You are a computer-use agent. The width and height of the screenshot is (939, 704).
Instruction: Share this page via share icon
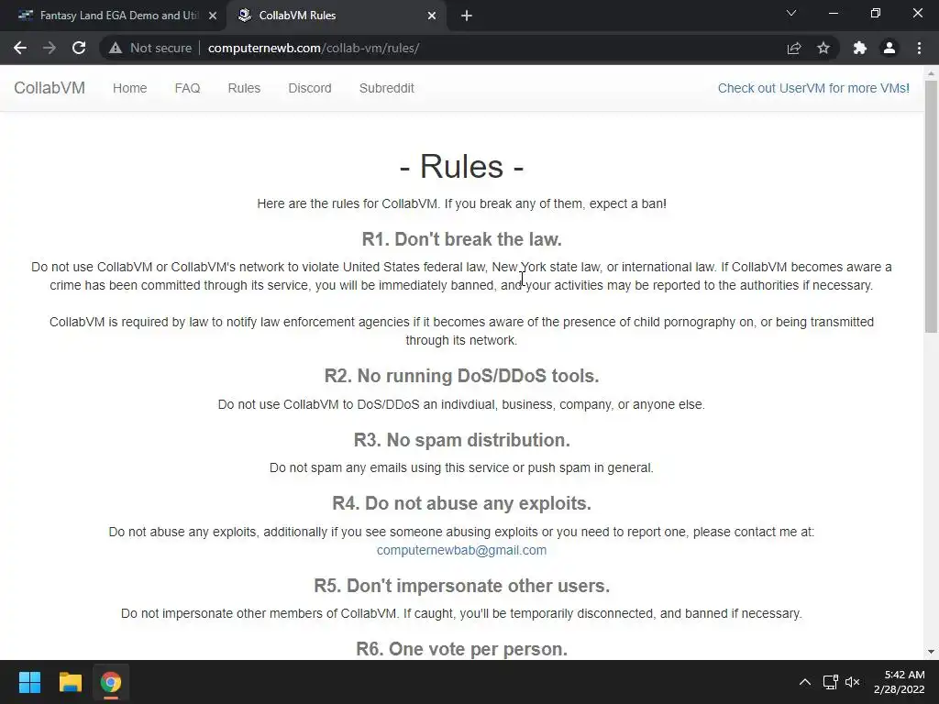[x=794, y=48]
